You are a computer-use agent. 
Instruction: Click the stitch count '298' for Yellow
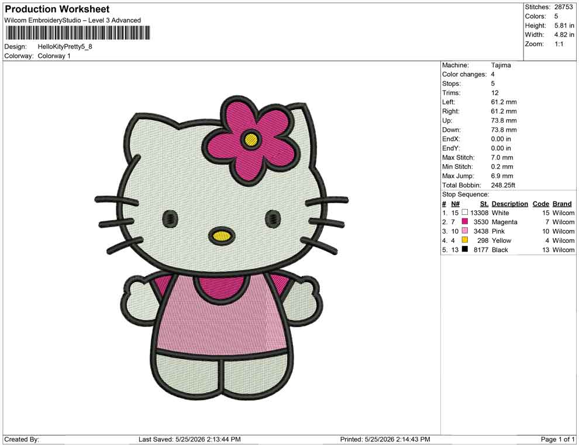tap(483, 241)
